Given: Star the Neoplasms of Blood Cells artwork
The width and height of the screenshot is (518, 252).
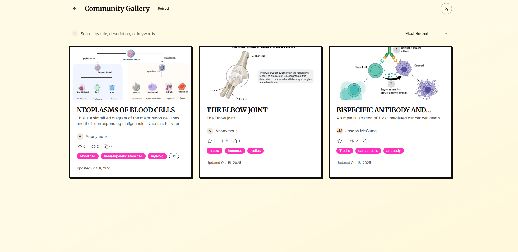Looking at the screenshot, I should coord(79,146).
